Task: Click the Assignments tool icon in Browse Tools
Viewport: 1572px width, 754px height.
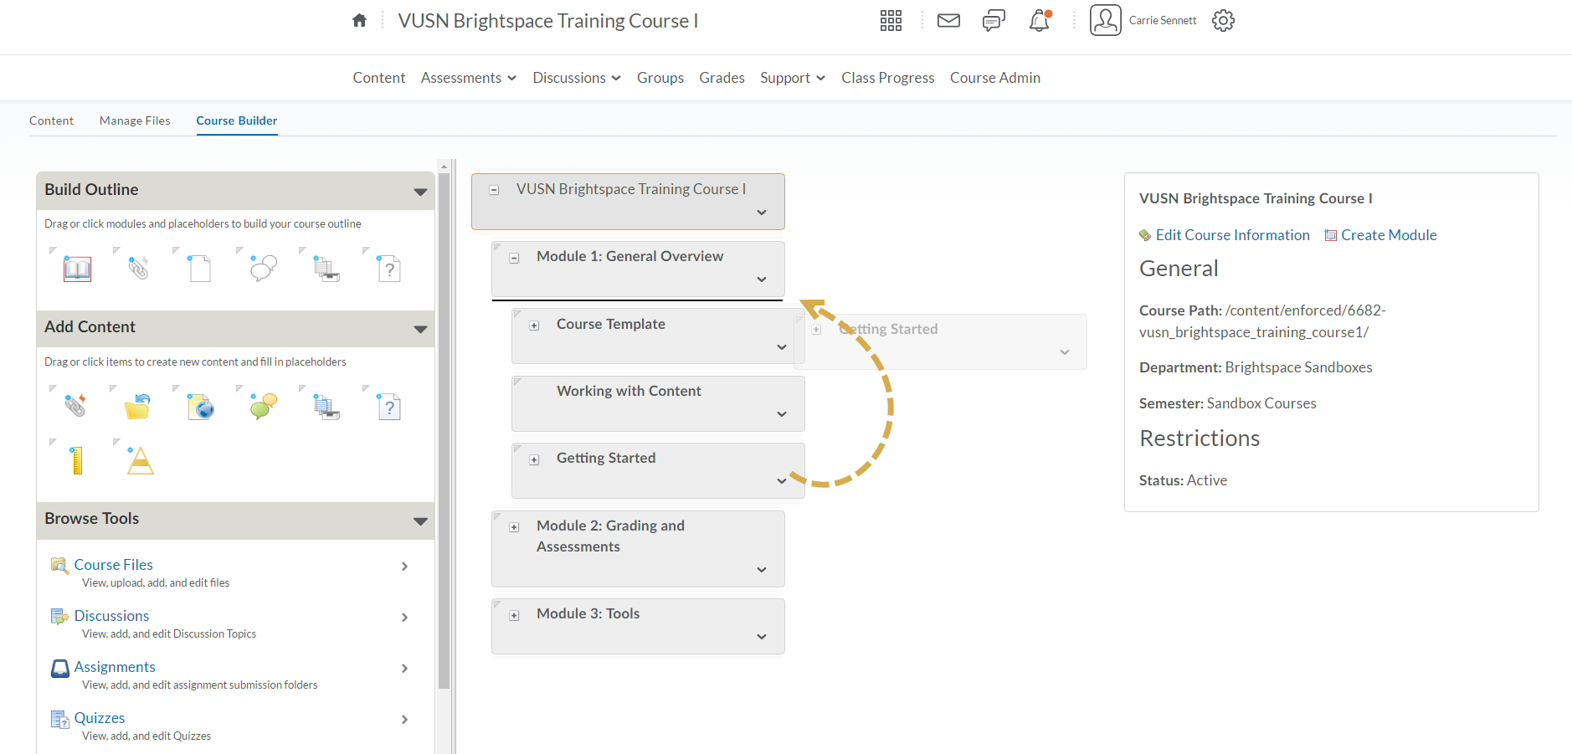Action: coord(59,668)
